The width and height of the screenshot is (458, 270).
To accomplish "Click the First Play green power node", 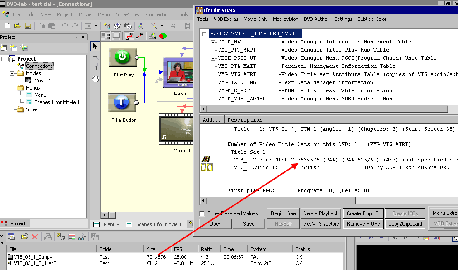I will point(123,57).
